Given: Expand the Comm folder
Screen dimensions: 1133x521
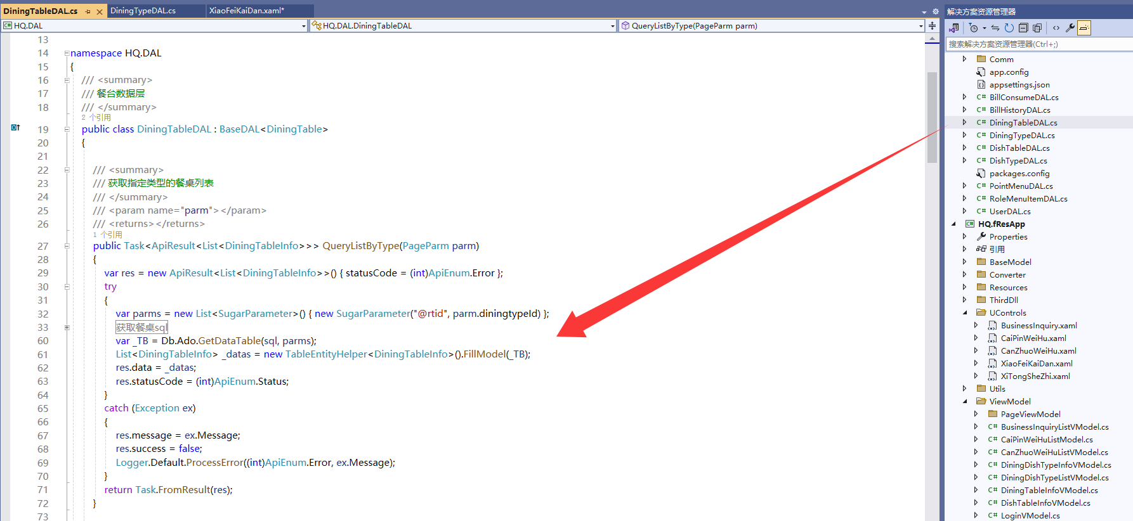Looking at the screenshot, I should point(965,59).
